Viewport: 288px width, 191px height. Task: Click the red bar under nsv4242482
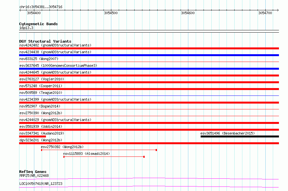click(149, 48)
